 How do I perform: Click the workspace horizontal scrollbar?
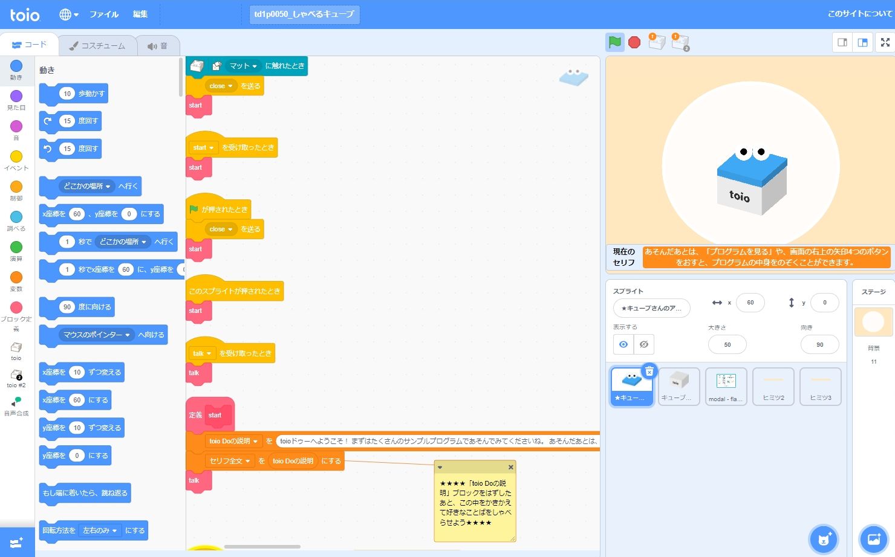(262, 547)
